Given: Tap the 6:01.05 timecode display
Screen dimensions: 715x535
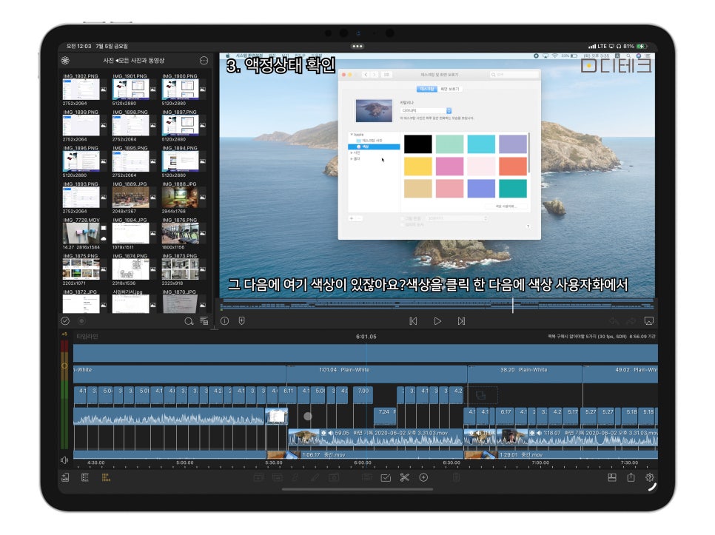Looking at the screenshot, I should click(x=366, y=337).
